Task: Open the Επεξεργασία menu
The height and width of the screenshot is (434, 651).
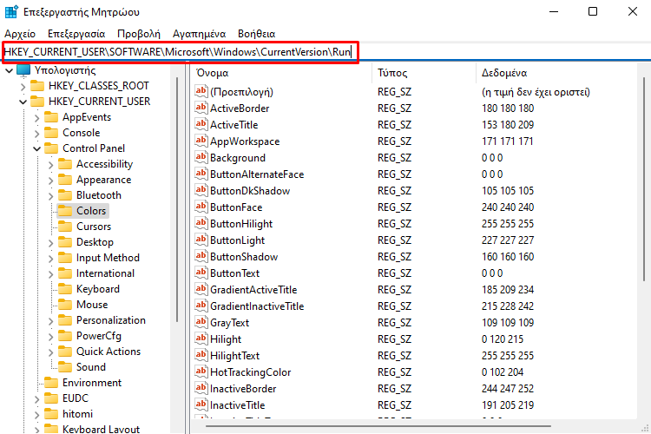Action: 76,34
